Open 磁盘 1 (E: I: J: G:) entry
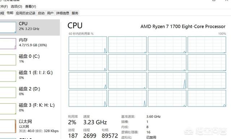This screenshot has height=139, width=231. [x=30, y=76]
